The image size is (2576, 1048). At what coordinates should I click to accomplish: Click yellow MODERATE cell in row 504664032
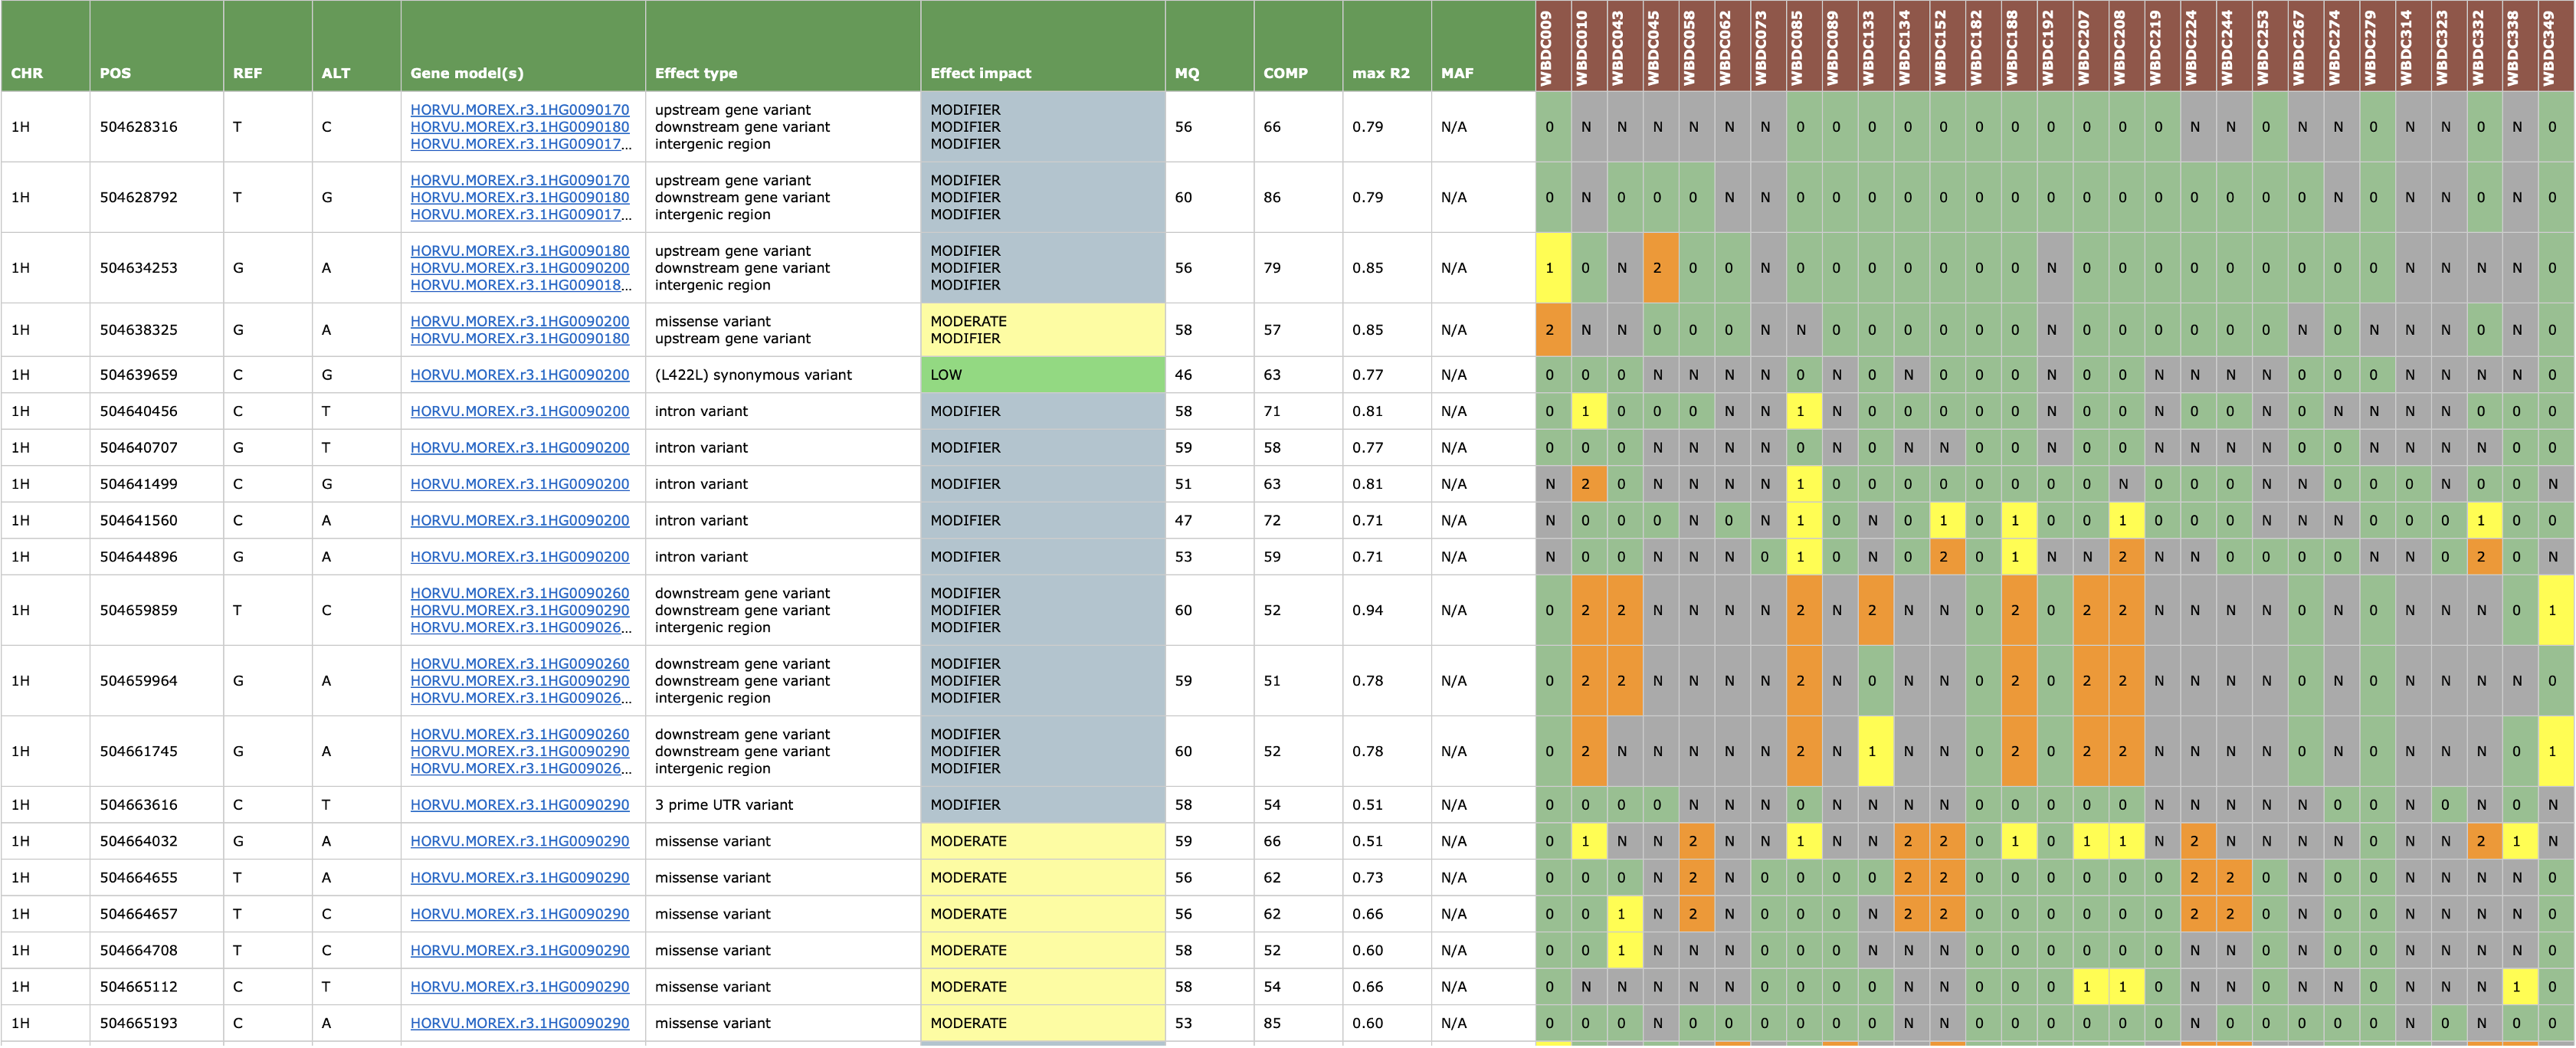pyautogui.click(x=1042, y=841)
